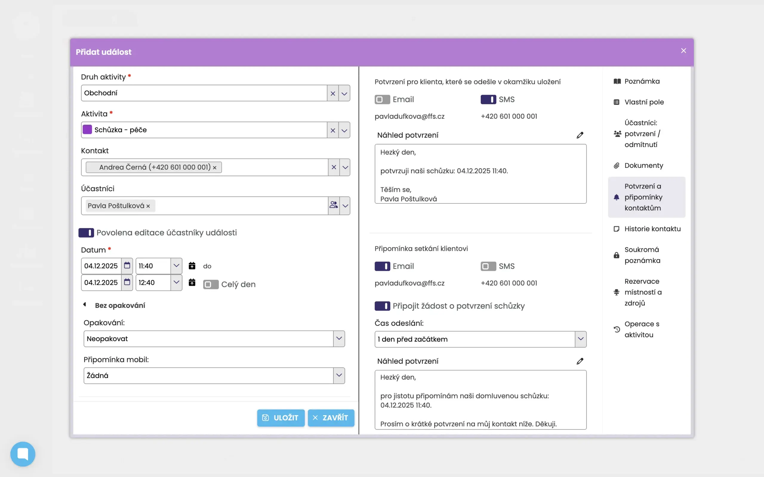
Task: Toggle the Celý den switch
Action: click(x=210, y=284)
